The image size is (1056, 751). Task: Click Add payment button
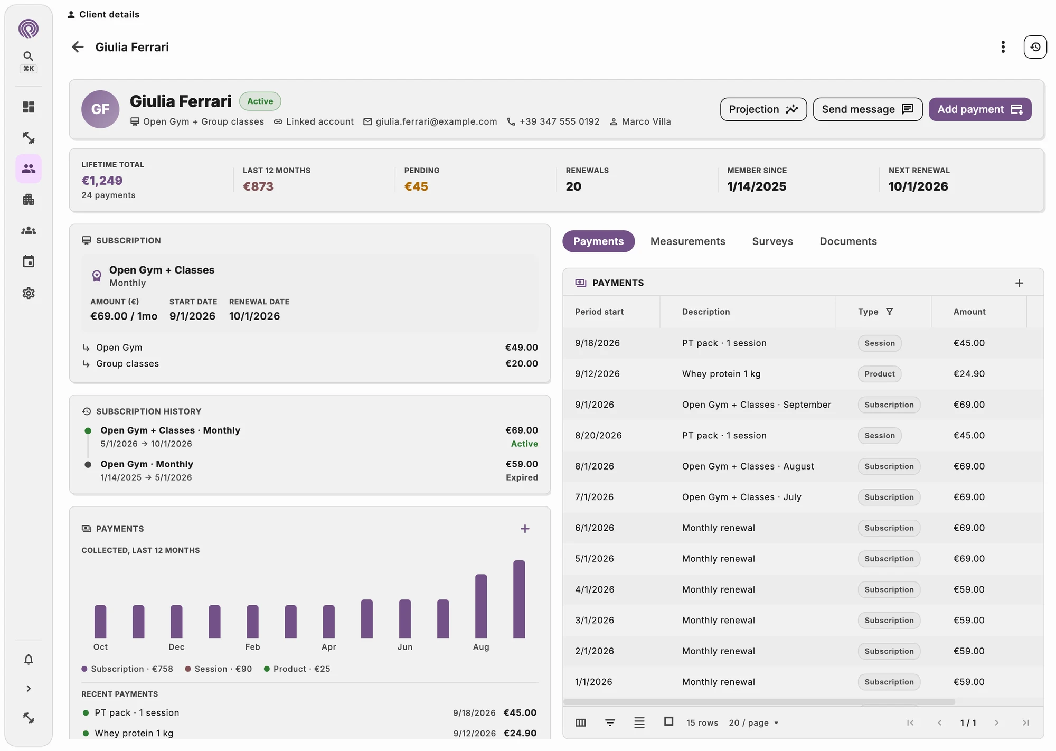point(980,109)
